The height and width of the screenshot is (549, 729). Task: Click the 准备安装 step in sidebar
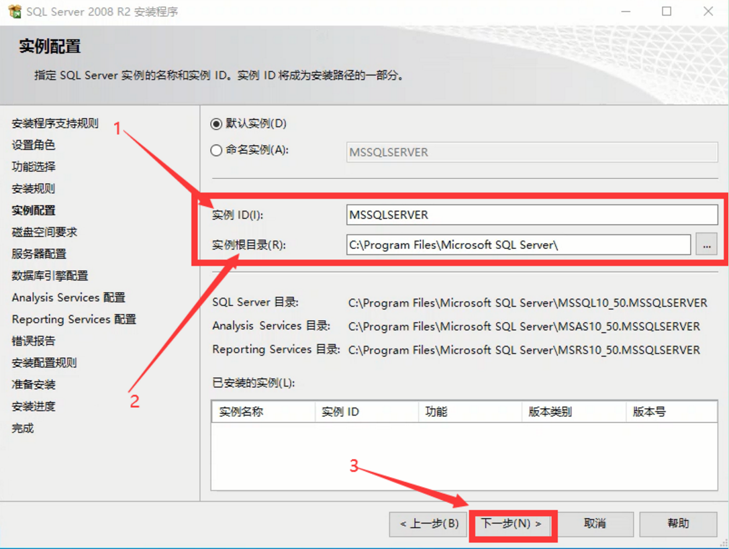33,385
